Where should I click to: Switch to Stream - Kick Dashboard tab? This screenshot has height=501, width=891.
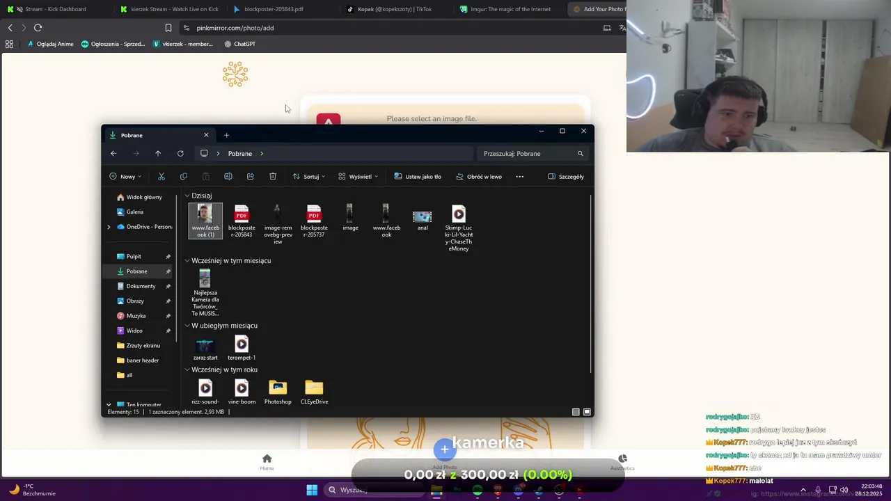pyautogui.click(x=56, y=9)
